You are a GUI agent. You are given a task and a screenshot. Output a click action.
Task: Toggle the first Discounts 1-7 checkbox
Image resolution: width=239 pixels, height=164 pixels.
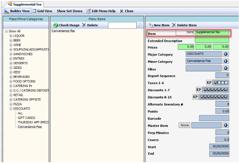click(206, 90)
